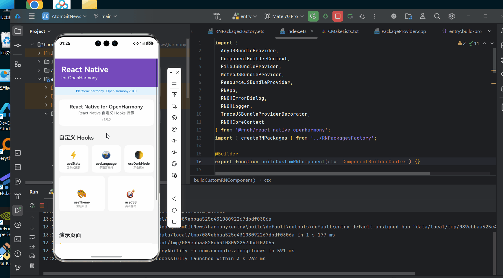
Task: Take an emulator screenshot with crop icon
Action: [x=174, y=106]
